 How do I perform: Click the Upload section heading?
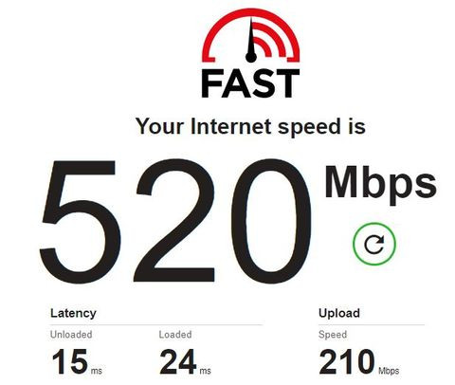pyautogui.click(x=339, y=313)
